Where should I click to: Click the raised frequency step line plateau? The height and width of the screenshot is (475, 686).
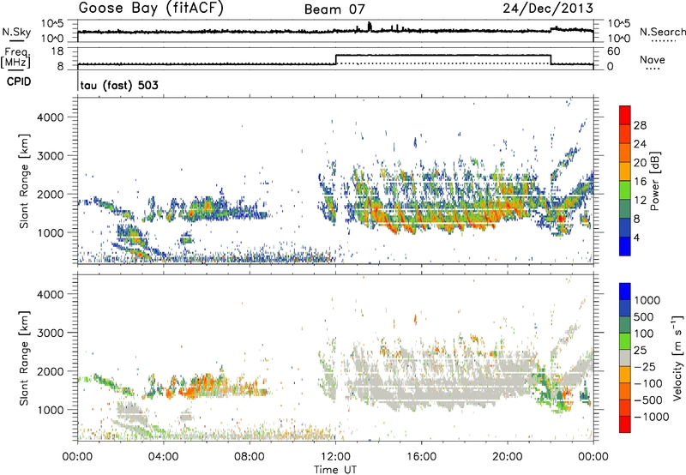pos(442,55)
